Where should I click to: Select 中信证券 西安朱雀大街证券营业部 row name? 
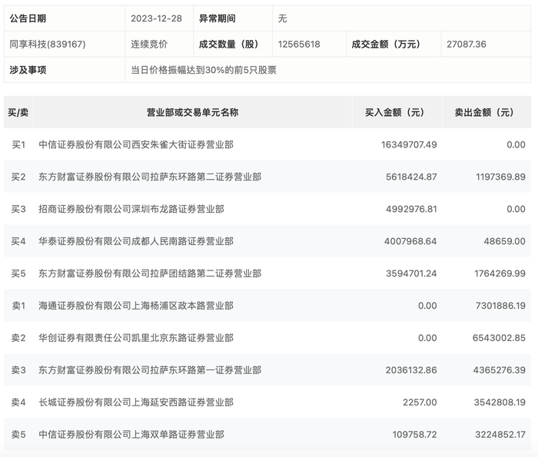(x=136, y=144)
